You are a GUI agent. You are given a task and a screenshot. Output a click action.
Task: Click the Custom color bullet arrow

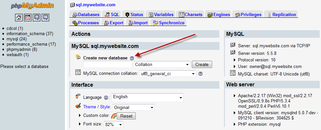point(80,116)
